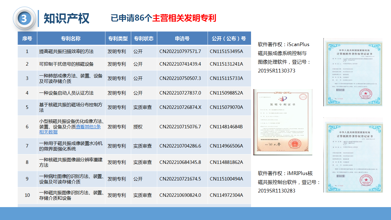Click the 软件著作权：iMRIPlus核 caption line
Screen dimensions: 391x220
285,173
